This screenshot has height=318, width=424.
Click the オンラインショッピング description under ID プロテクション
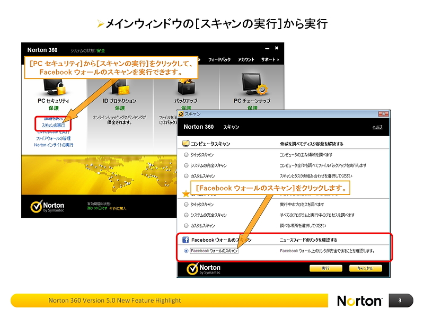(120, 120)
